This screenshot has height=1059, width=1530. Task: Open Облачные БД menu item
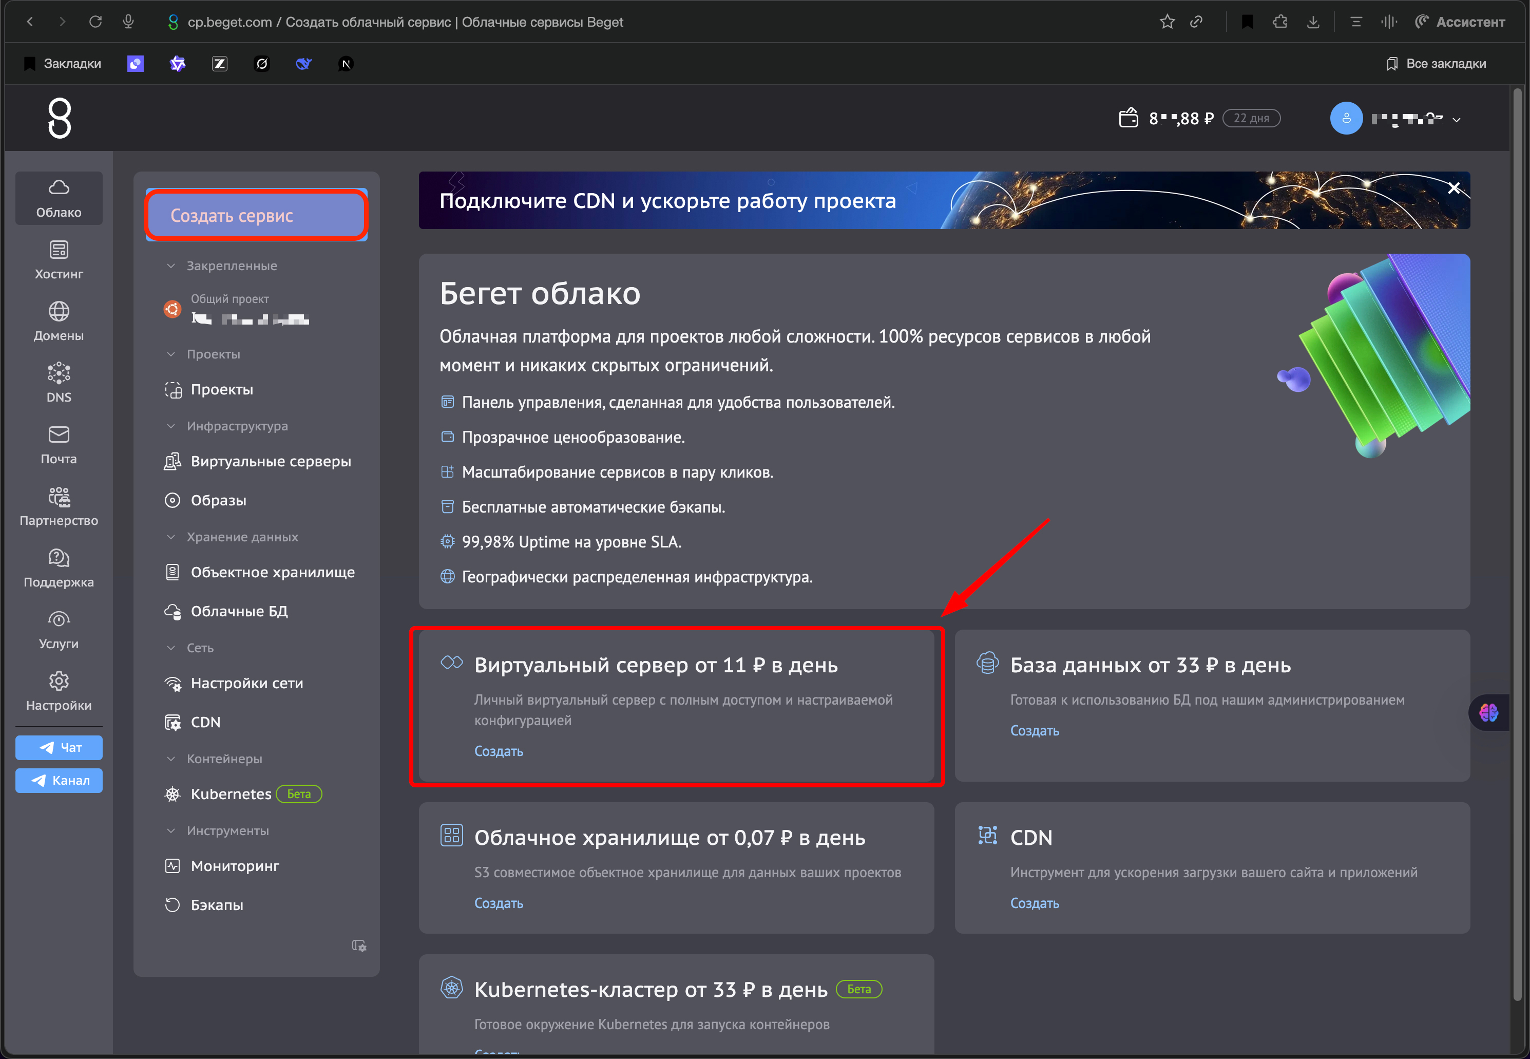click(x=225, y=611)
